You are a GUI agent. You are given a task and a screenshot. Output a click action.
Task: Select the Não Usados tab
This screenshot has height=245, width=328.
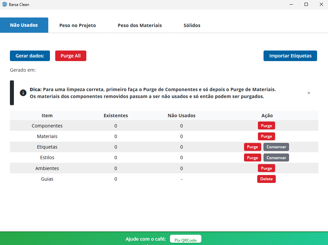[24, 25]
